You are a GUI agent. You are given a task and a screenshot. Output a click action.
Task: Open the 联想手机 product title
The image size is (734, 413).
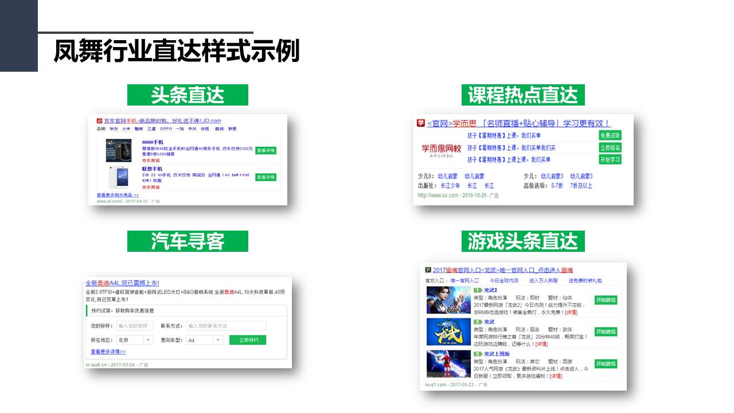coord(152,169)
